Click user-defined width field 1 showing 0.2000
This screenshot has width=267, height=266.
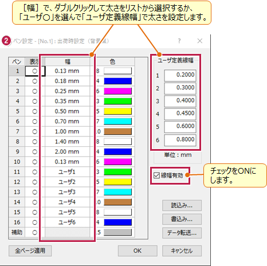(180, 75)
